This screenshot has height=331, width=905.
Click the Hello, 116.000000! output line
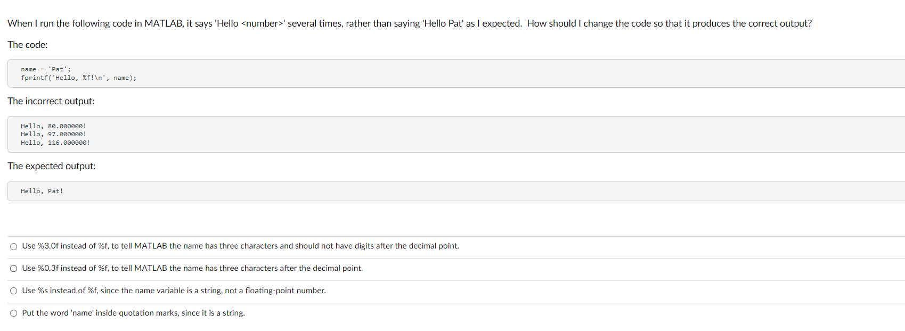click(x=55, y=143)
